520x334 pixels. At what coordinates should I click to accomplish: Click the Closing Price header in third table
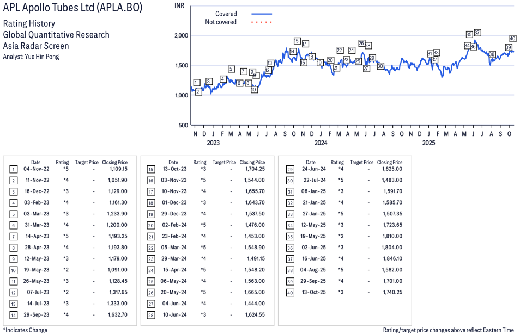390,162
